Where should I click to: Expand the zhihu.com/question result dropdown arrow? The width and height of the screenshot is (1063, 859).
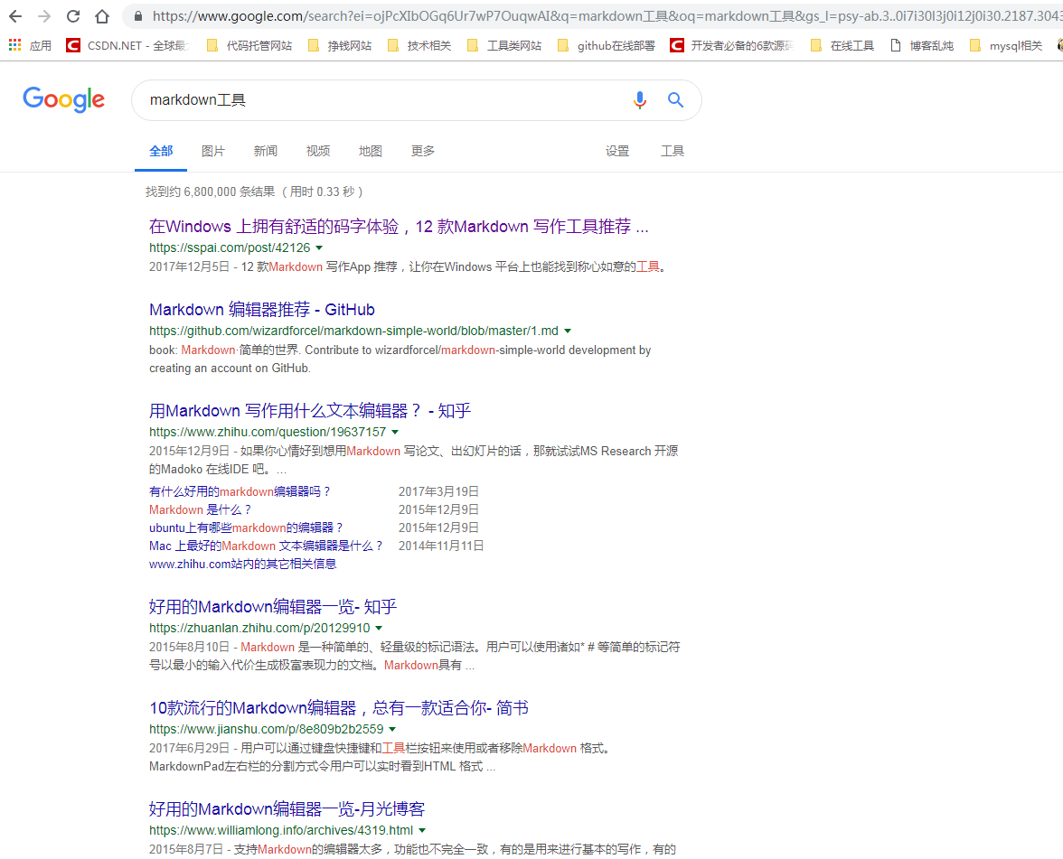pos(395,432)
